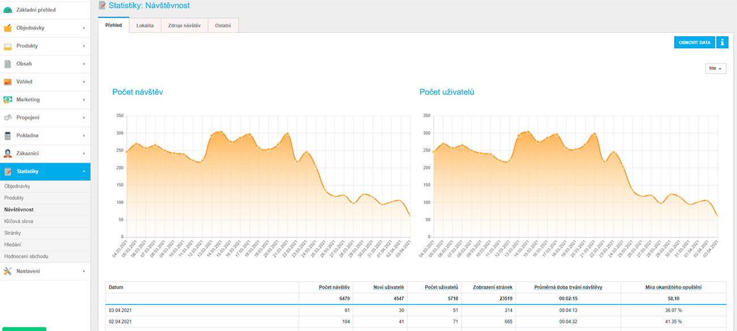
Task: Collapse the Statistiky menu section
Action: [83, 171]
